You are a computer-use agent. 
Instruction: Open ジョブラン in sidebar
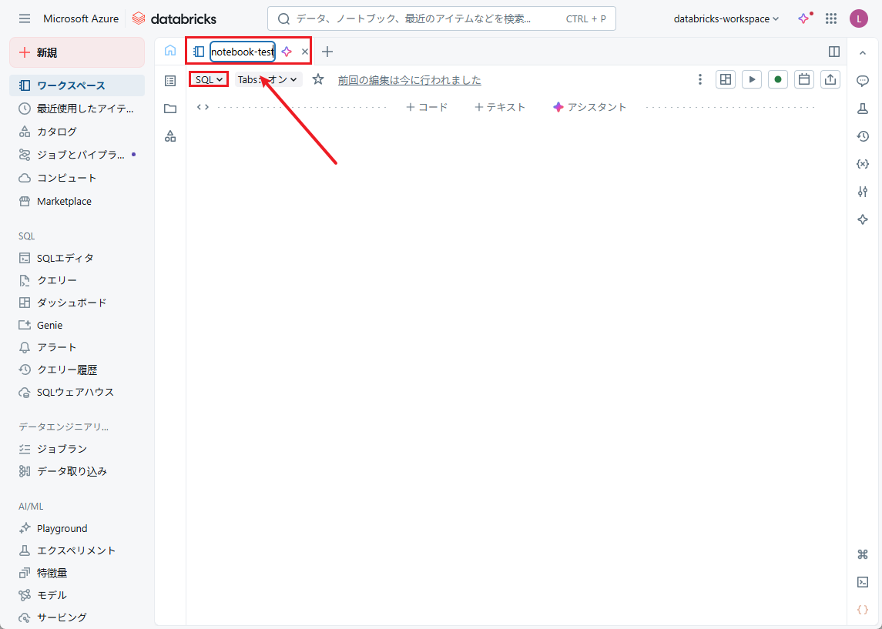(x=77, y=449)
